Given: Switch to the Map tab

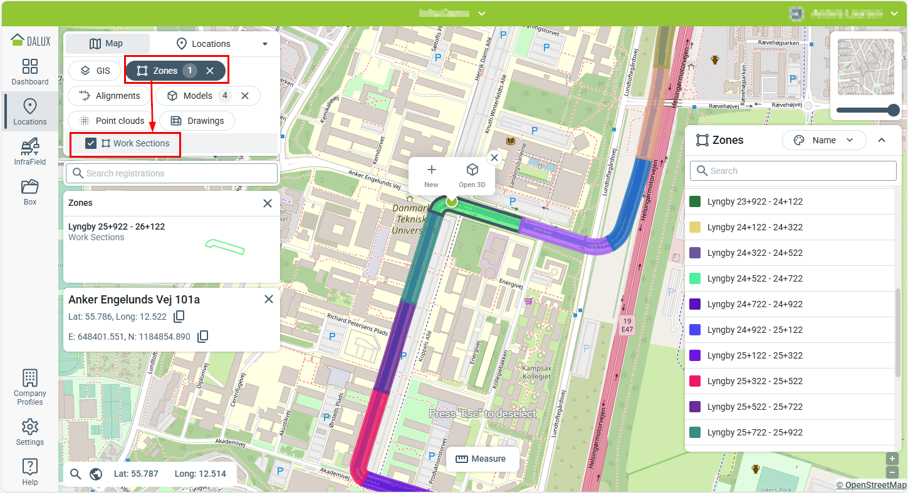Looking at the screenshot, I should [x=107, y=44].
